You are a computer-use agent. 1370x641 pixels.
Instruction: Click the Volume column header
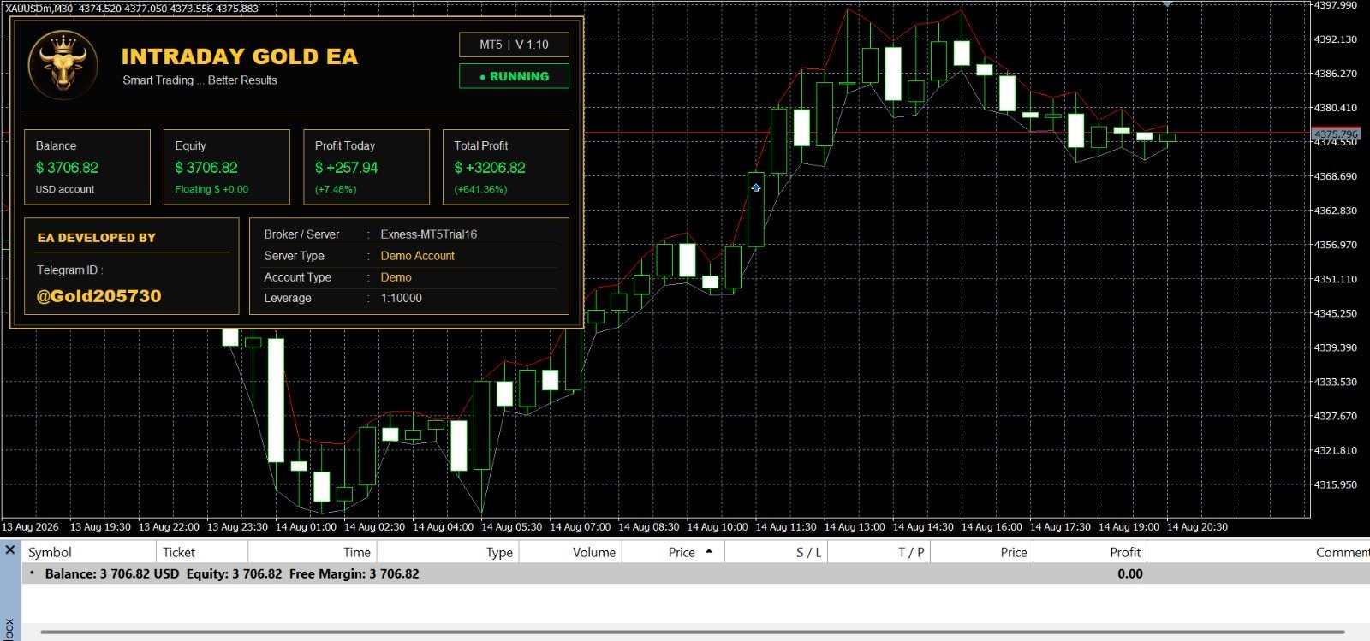tap(570, 552)
